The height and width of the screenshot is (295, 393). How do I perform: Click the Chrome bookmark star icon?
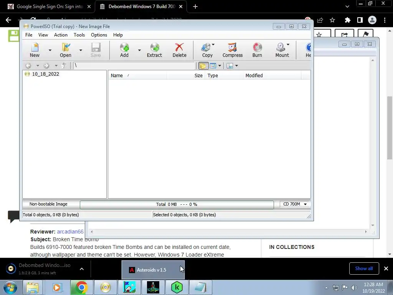pyautogui.click(x=332, y=20)
